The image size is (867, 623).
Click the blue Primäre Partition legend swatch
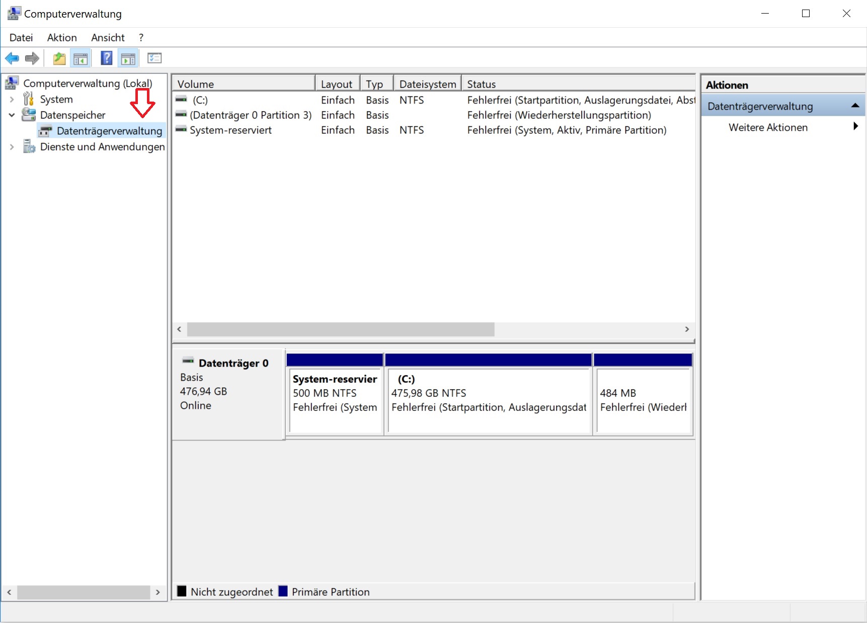[283, 591]
